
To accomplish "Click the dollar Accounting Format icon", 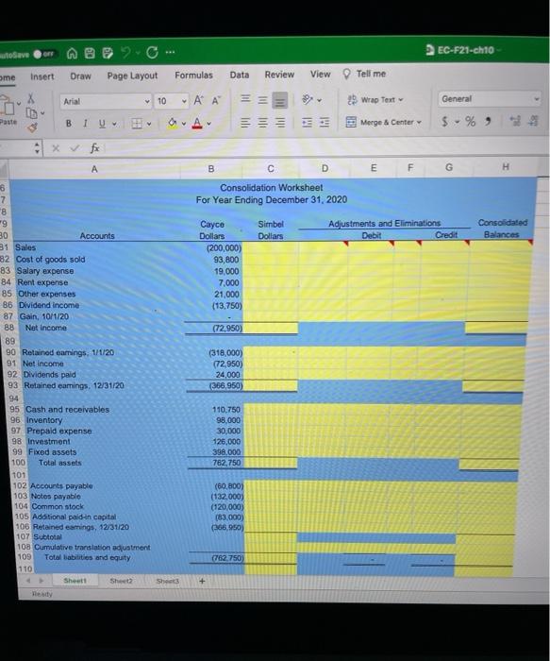I will tap(444, 122).
